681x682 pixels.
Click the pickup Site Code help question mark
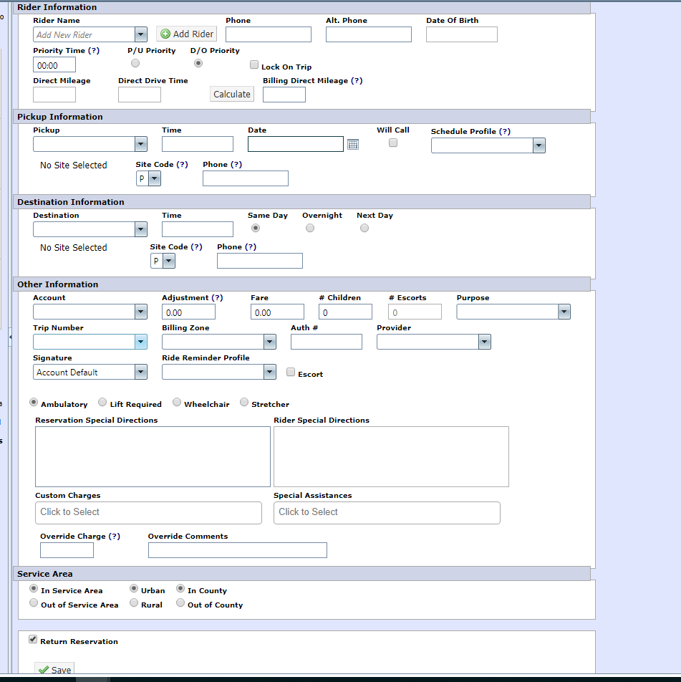click(182, 165)
